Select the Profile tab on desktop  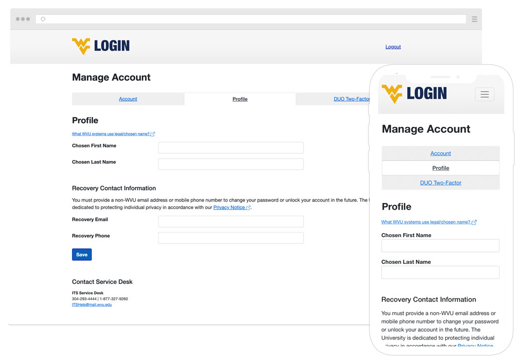tap(240, 99)
